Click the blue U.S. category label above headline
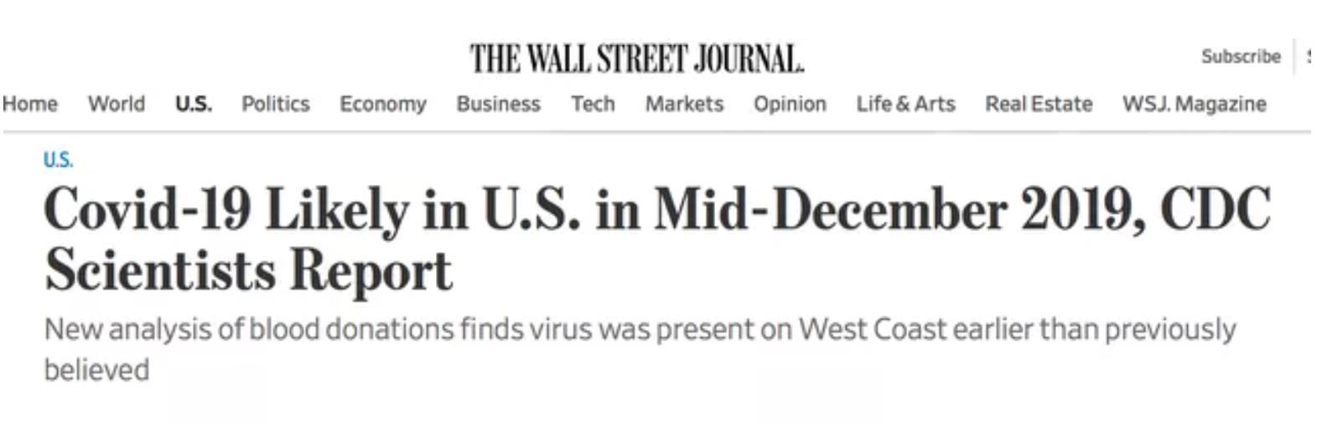The image size is (1322, 426). click(x=58, y=160)
